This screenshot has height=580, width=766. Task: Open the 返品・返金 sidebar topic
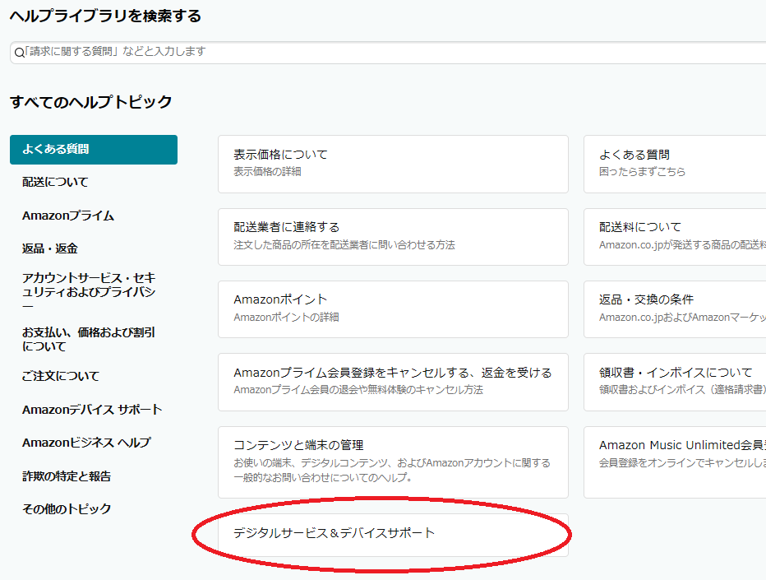50,248
